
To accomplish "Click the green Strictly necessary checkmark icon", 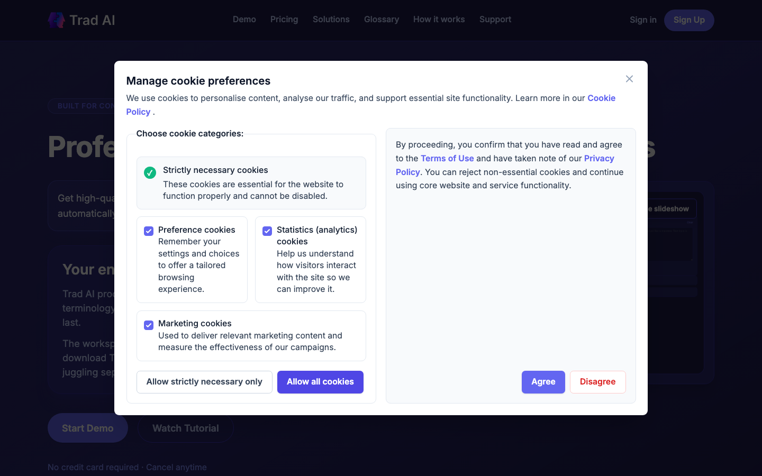I will tap(150, 173).
